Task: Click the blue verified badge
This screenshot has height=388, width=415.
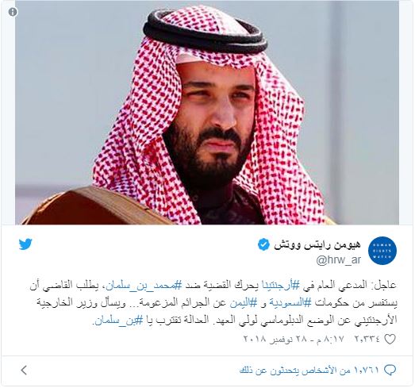Action: click(264, 244)
